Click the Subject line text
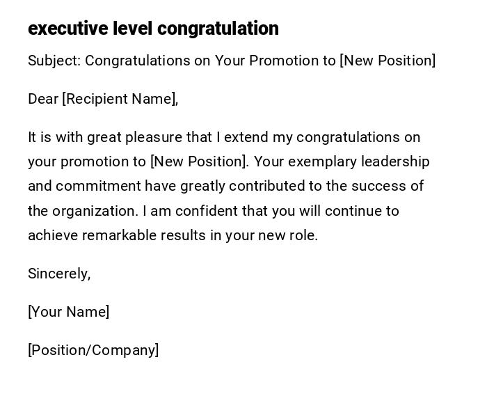487x394 pixels. (x=231, y=61)
